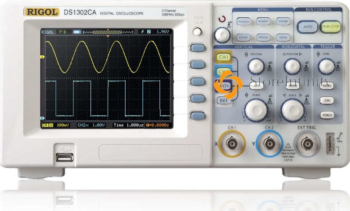Screen dimensions: 350x211
Task: Push the Acquire menu button
Action: click(263, 21)
